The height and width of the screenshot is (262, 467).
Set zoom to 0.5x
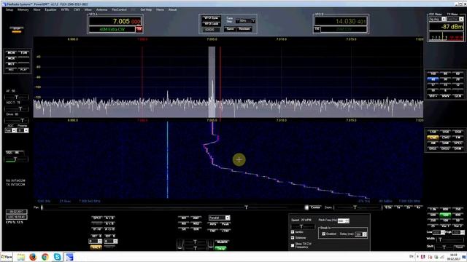(x=388, y=207)
